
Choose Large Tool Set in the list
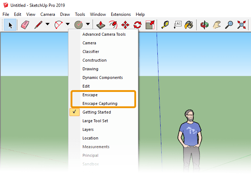(x=95, y=121)
